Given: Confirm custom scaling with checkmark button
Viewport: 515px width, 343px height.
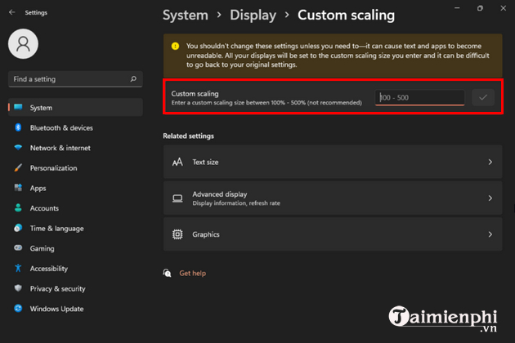Looking at the screenshot, I should tap(483, 97).
